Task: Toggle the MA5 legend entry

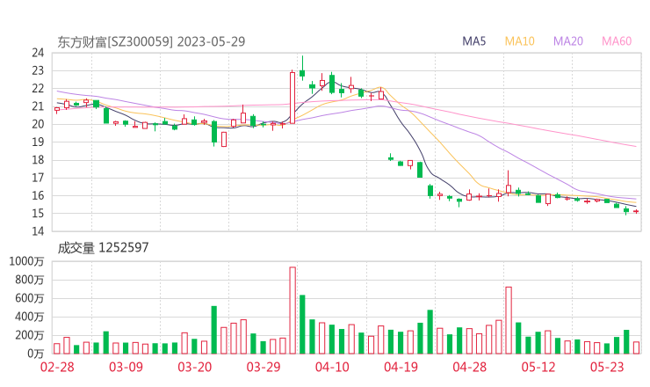Action: [x=475, y=41]
